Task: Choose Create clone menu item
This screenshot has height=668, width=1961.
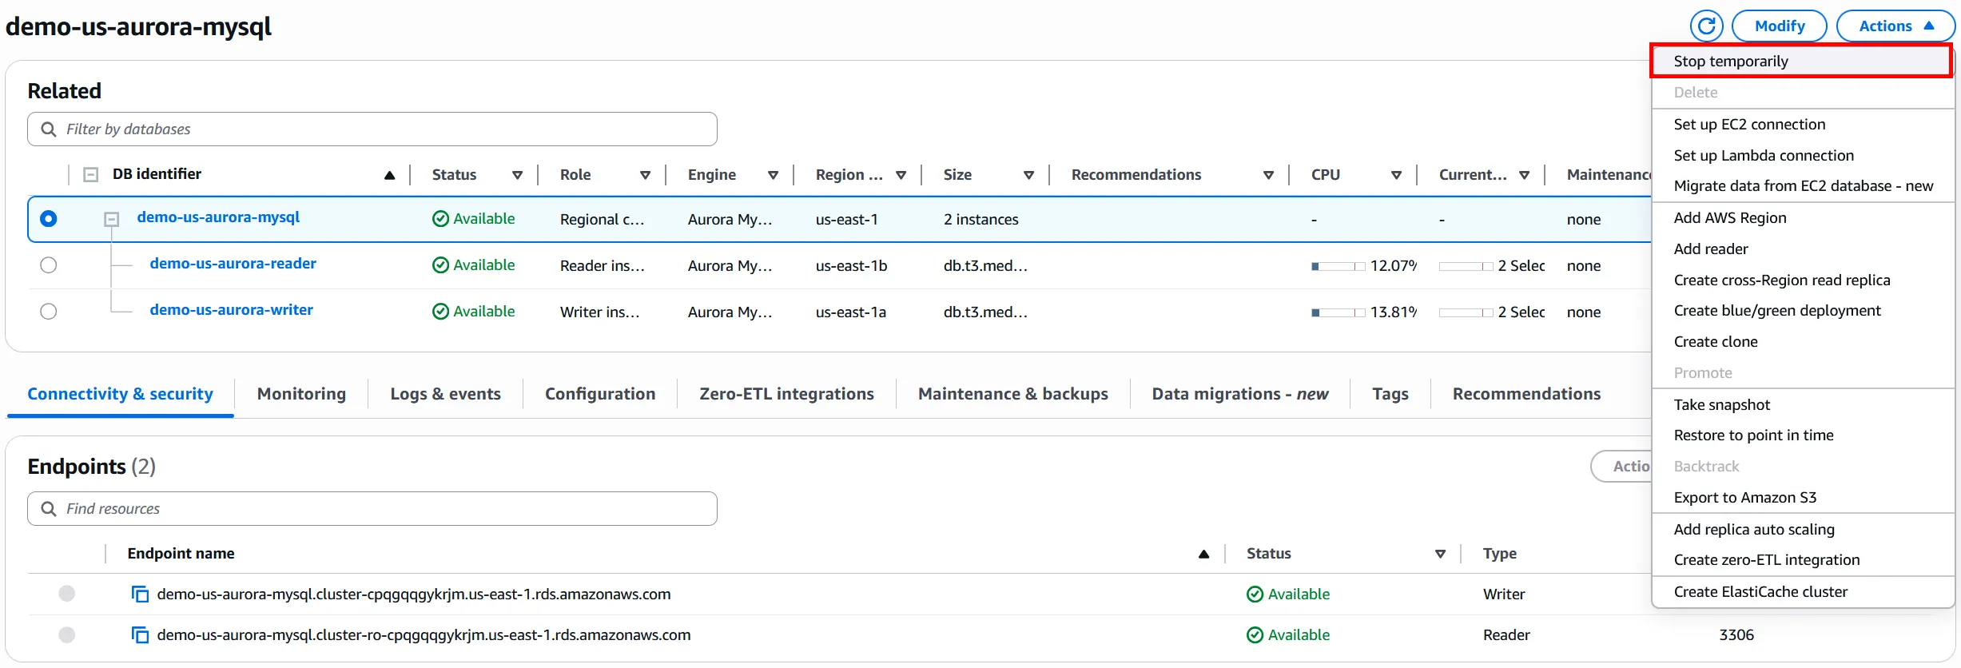Action: pos(1803,342)
